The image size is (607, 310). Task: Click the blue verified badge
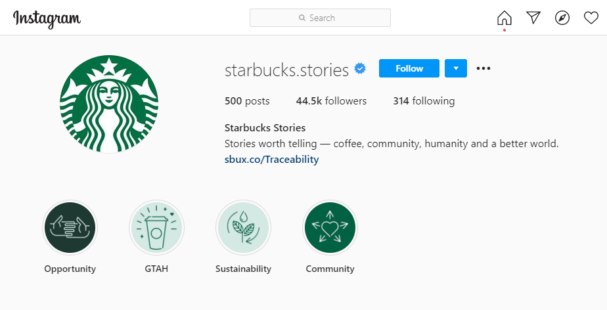(360, 69)
